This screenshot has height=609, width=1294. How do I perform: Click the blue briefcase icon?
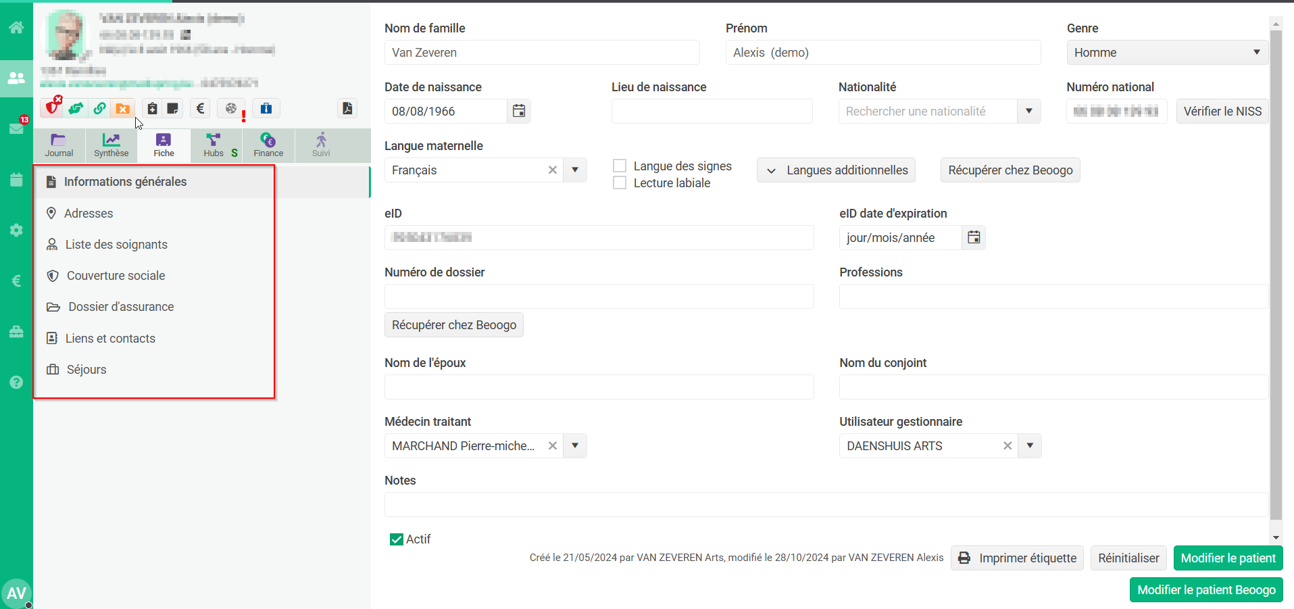[x=266, y=108]
